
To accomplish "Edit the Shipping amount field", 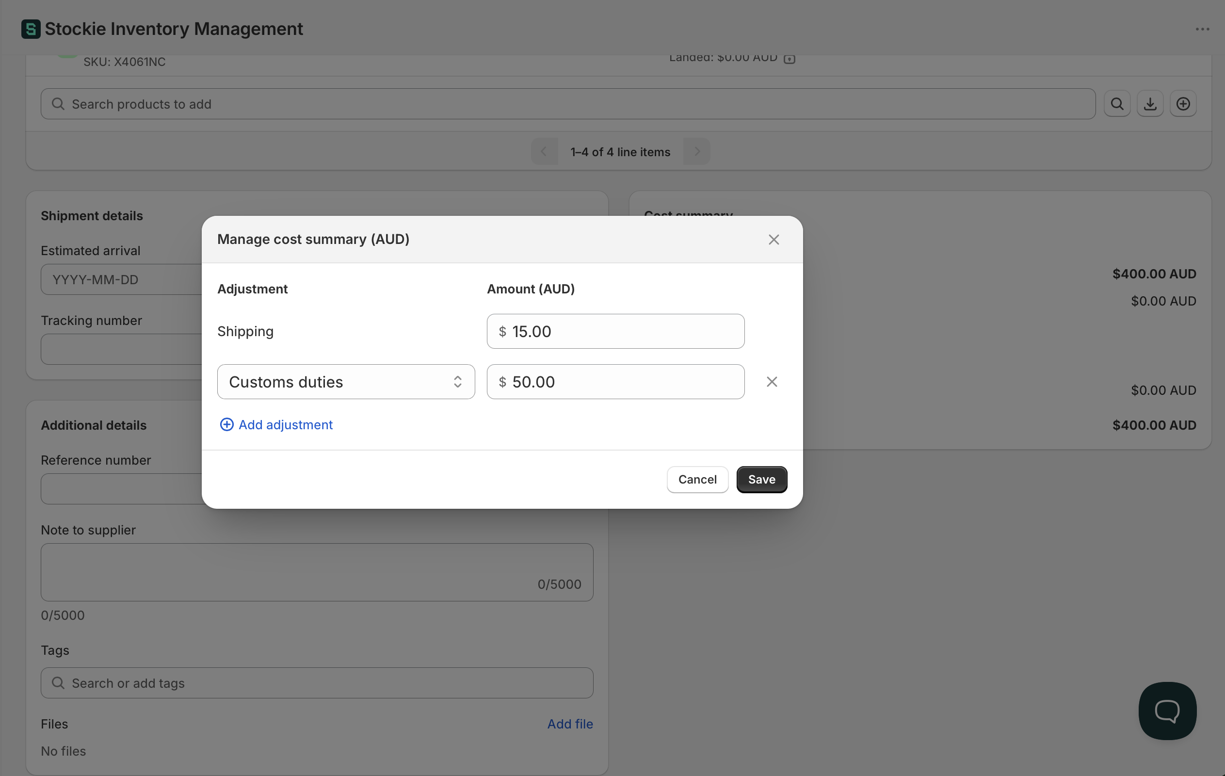I will [615, 331].
